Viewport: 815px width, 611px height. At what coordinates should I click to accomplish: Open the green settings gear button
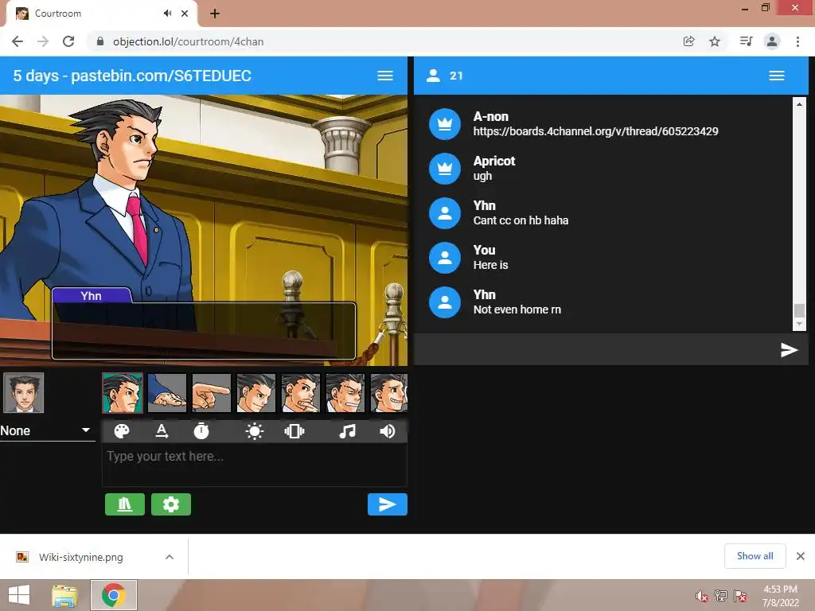click(171, 504)
